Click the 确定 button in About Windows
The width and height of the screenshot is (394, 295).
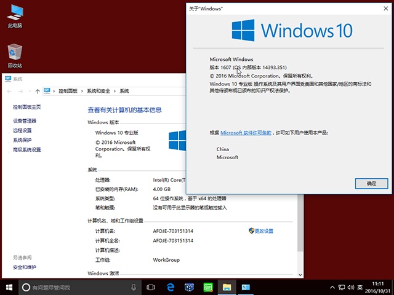click(371, 183)
